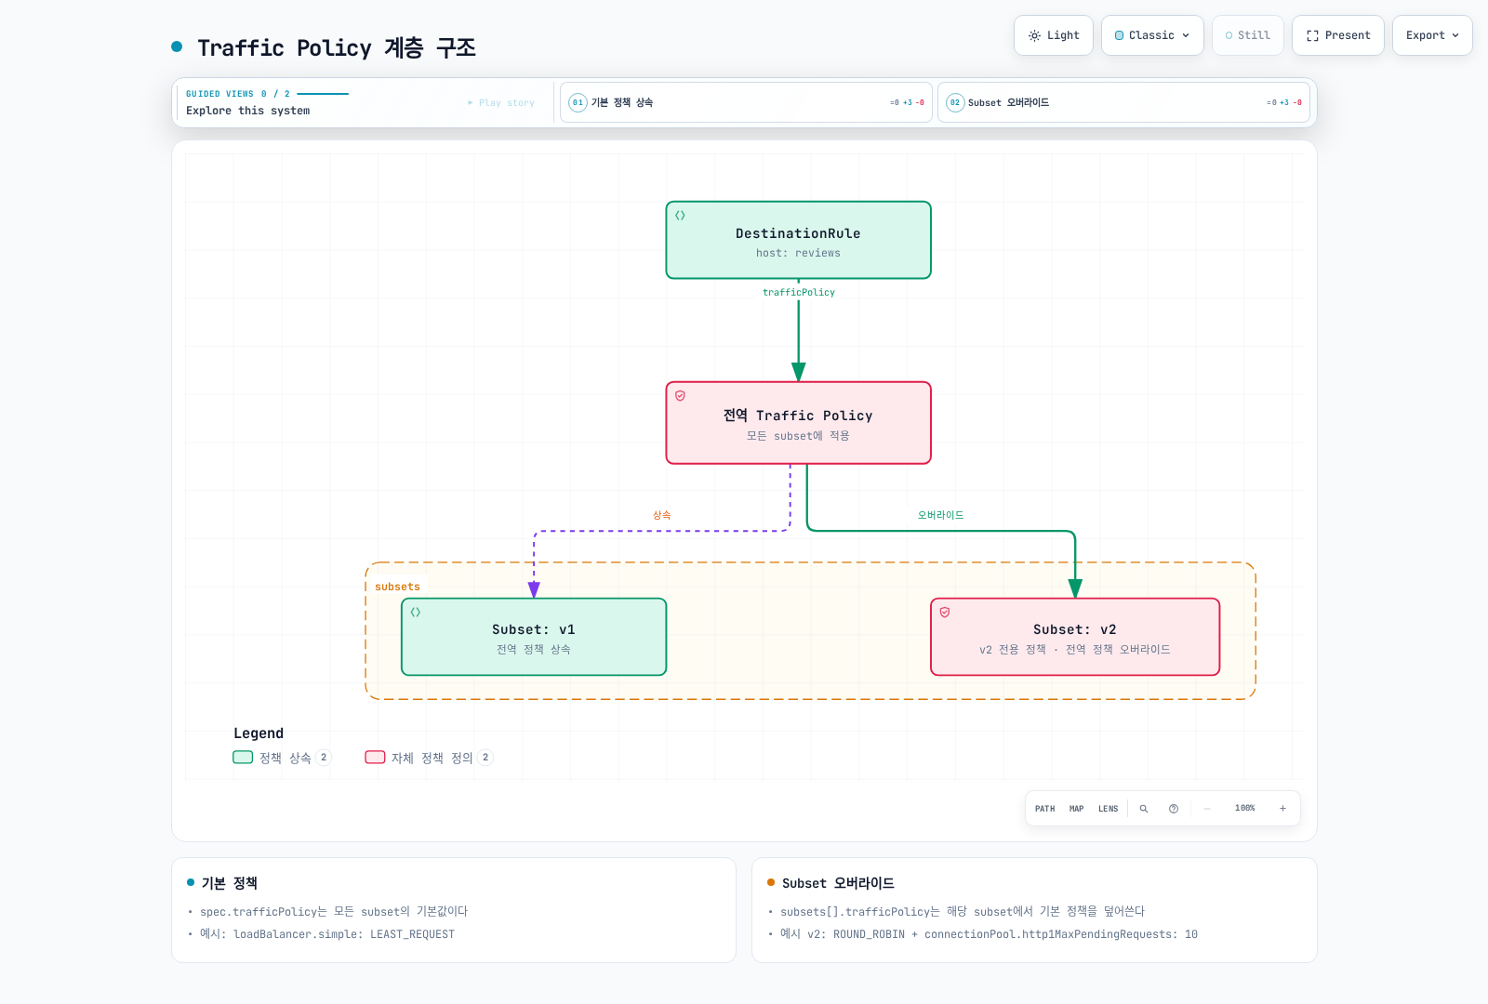Click the shield icon on Subset: v2

(x=945, y=613)
